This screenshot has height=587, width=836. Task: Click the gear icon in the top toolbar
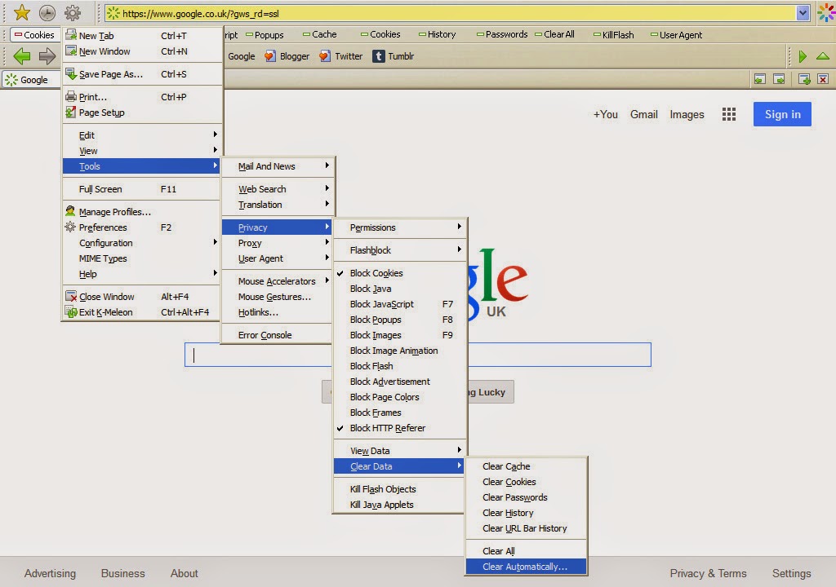pos(72,13)
